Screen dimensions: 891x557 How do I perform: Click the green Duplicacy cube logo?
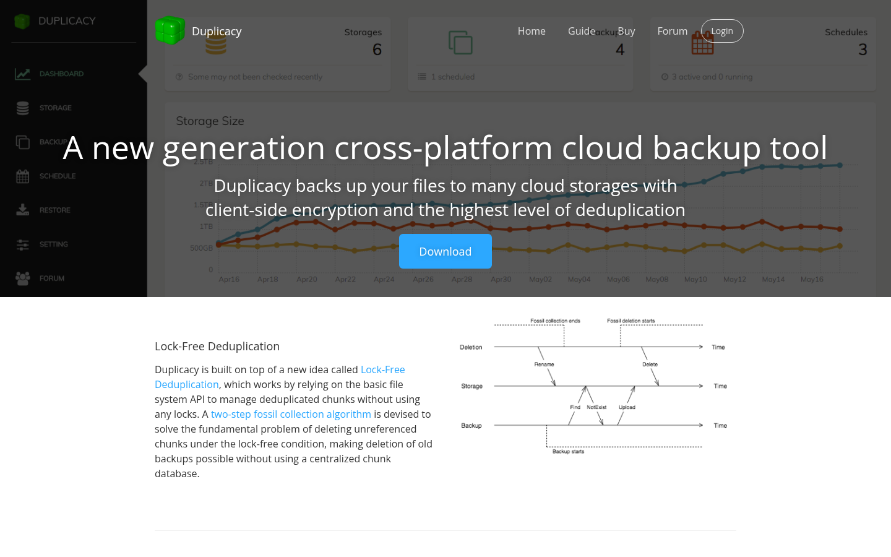(x=170, y=30)
